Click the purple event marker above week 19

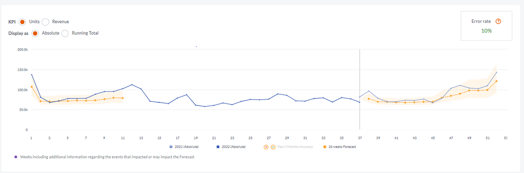[196, 46]
